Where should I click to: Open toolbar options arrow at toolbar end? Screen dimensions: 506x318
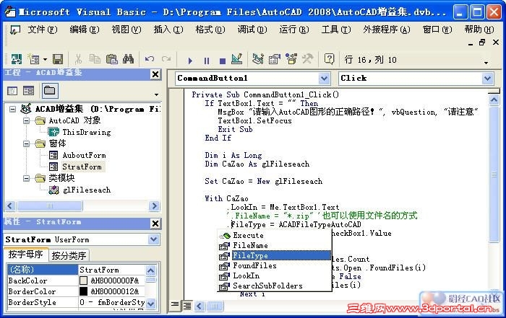coord(486,63)
